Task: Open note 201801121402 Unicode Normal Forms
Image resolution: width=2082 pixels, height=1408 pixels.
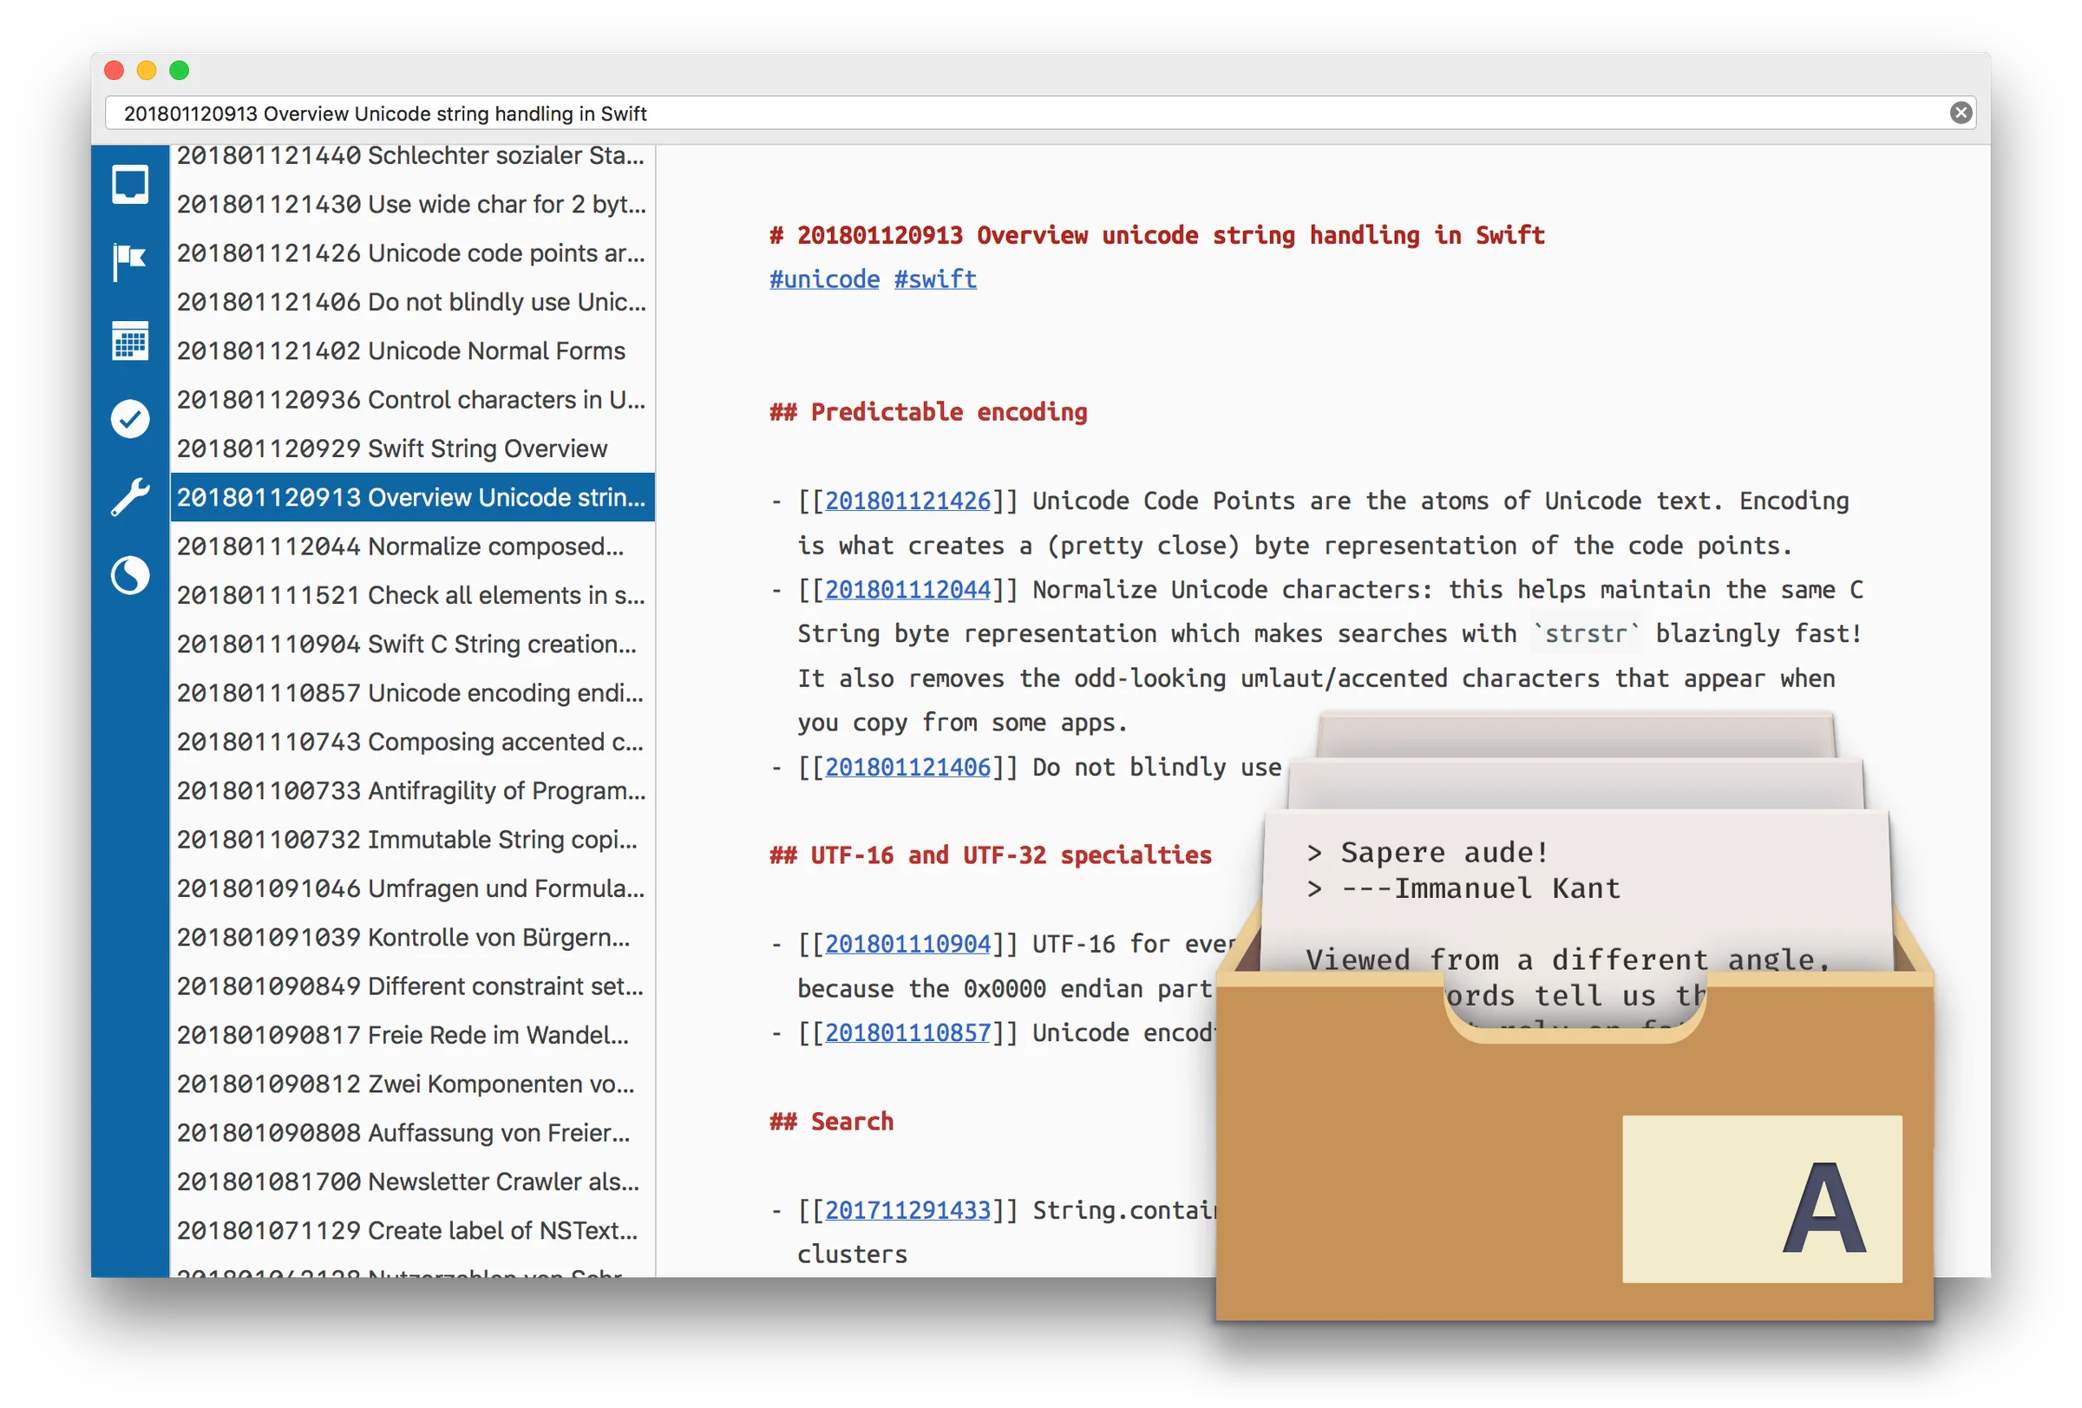Action: pos(402,350)
